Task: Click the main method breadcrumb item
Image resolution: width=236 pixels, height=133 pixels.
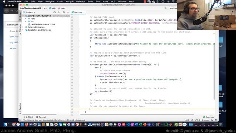Action: click(x=62, y=8)
